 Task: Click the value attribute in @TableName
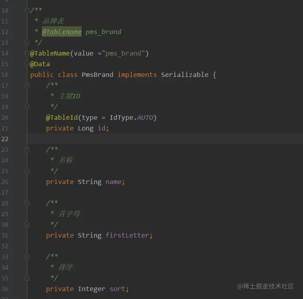click(x=84, y=54)
